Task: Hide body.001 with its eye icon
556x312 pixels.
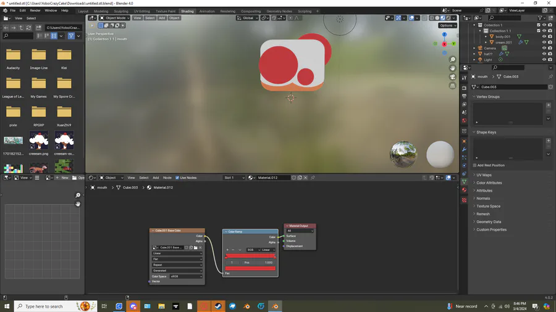Action: [544, 36]
